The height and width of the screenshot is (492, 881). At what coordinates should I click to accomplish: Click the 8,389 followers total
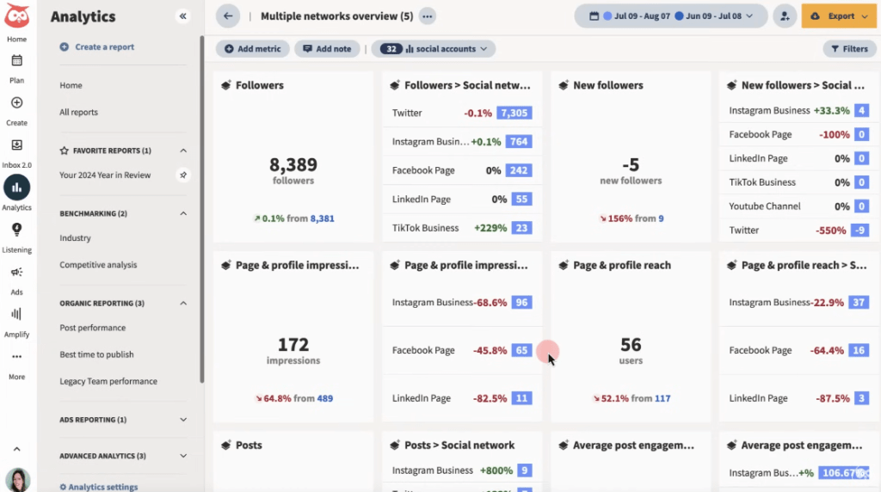pos(293,164)
